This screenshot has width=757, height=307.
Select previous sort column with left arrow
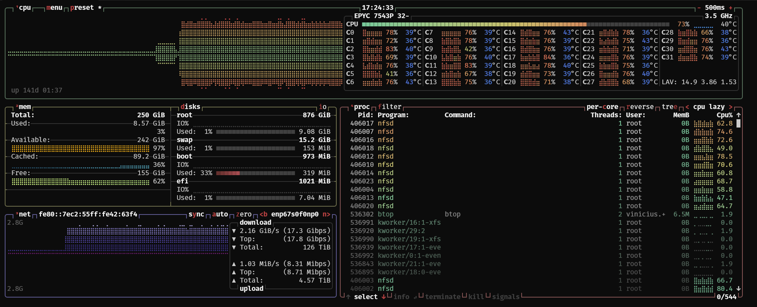pyautogui.click(x=687, y=107)
